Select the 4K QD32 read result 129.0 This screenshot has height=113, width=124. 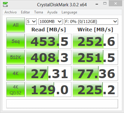[x=49, y=89]
